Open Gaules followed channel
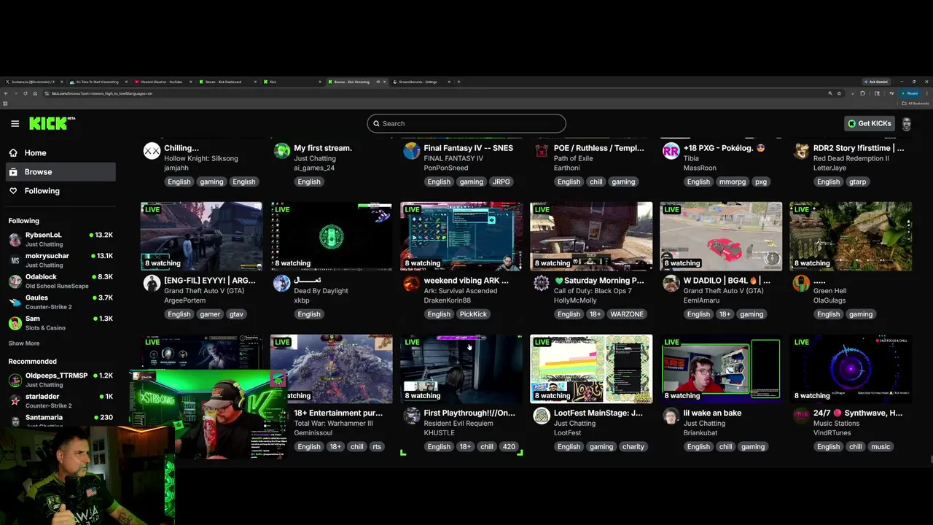Viewport: 933px width, 525px height. [60, 302]
